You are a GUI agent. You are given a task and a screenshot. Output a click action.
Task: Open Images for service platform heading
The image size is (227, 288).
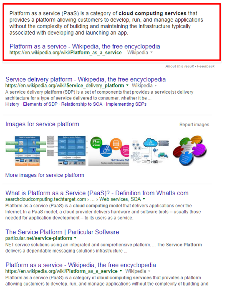pyautogui.click(x=43, y=124)
